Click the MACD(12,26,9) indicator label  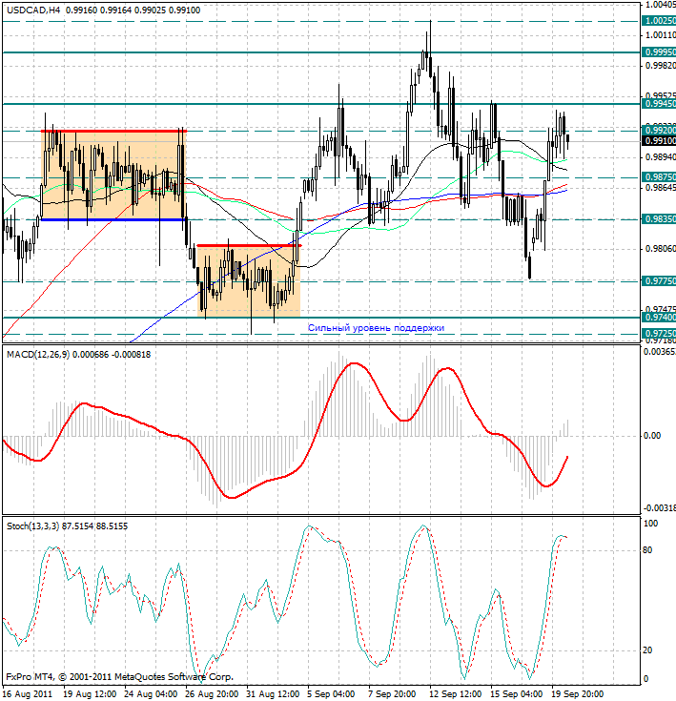click(x=38, y=354)
